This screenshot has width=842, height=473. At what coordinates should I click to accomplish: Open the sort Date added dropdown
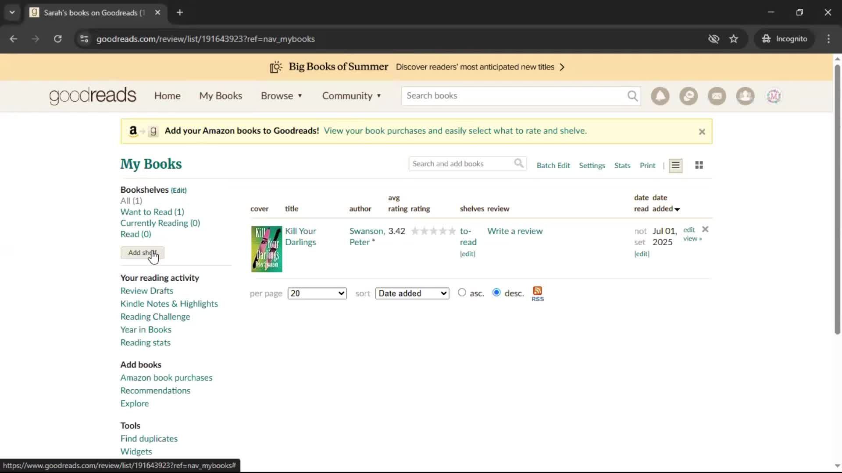tap(412, 293)
